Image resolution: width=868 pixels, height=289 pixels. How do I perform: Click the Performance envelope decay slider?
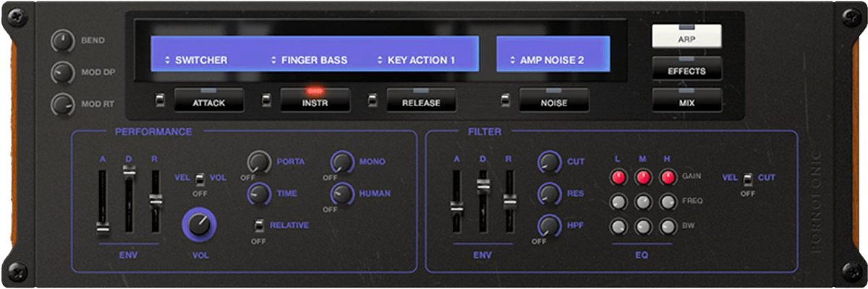pyautogui.click(x=129, y=171)
